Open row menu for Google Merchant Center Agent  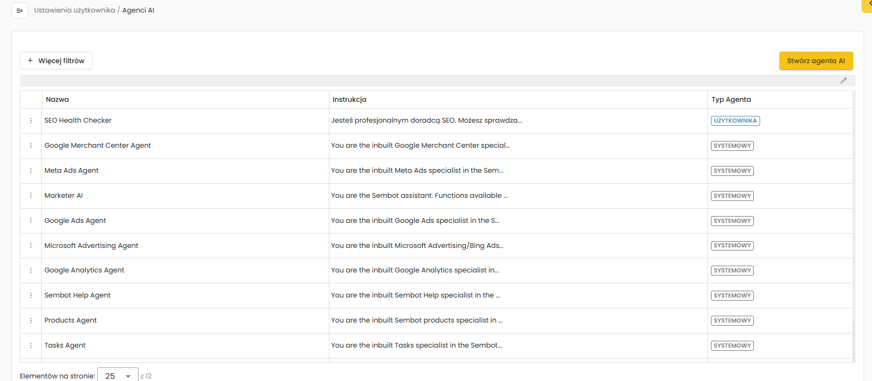pos(31,146)
